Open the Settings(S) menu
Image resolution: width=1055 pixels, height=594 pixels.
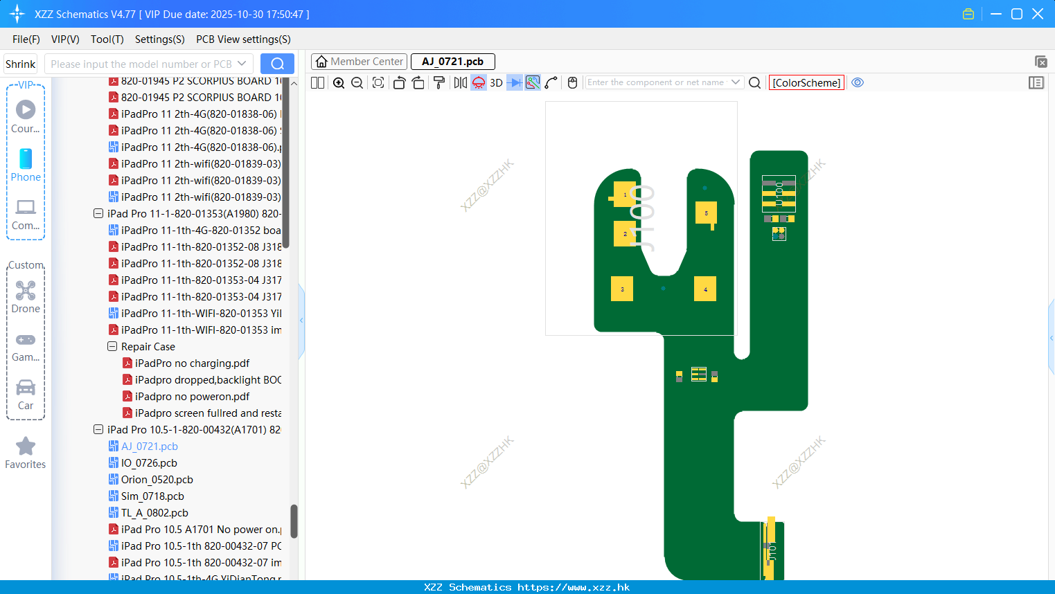(160, 39)
